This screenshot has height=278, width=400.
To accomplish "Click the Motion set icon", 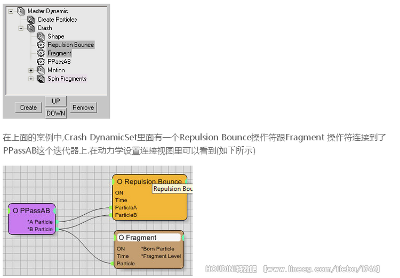I will coord(41,70).
